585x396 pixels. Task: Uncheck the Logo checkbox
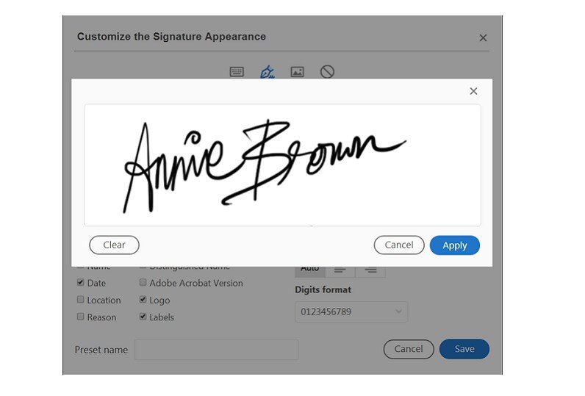(143, 300)
